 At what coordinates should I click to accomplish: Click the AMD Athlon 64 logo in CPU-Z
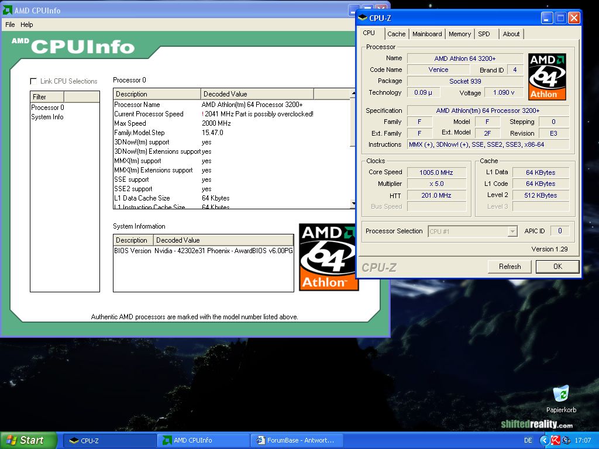point(547,77)
